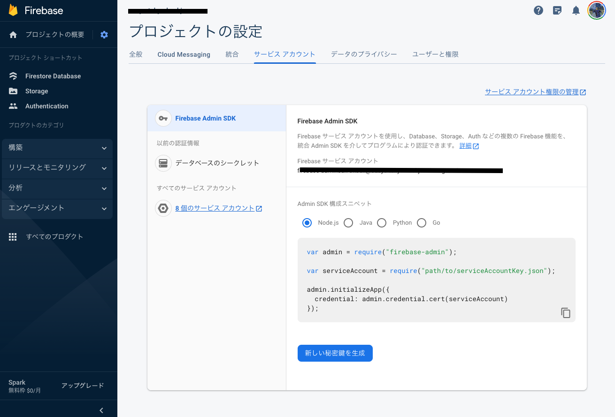Click external-link icon after サービス アカウント権限の管理
This screenshot has width=615, height=417.
point(583,92)
